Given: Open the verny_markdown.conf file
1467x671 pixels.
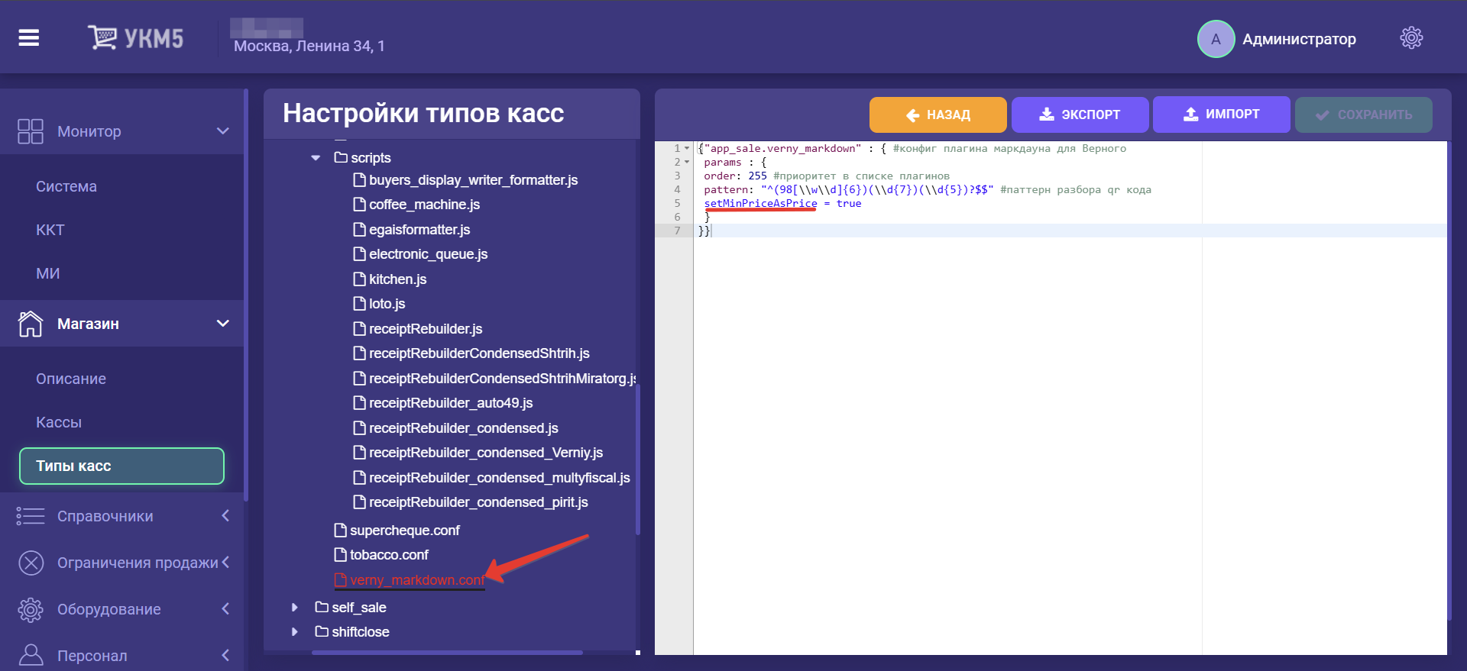Looking at the screenshot, I should (416, 580).
